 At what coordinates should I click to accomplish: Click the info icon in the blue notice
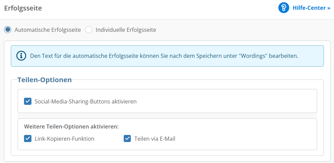tap(21, 56)
